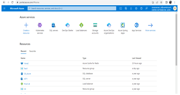The height and width of the screenshot is (95, 180).
Task: Open the 1siva2 Redis resource
Action: [26, 63]
